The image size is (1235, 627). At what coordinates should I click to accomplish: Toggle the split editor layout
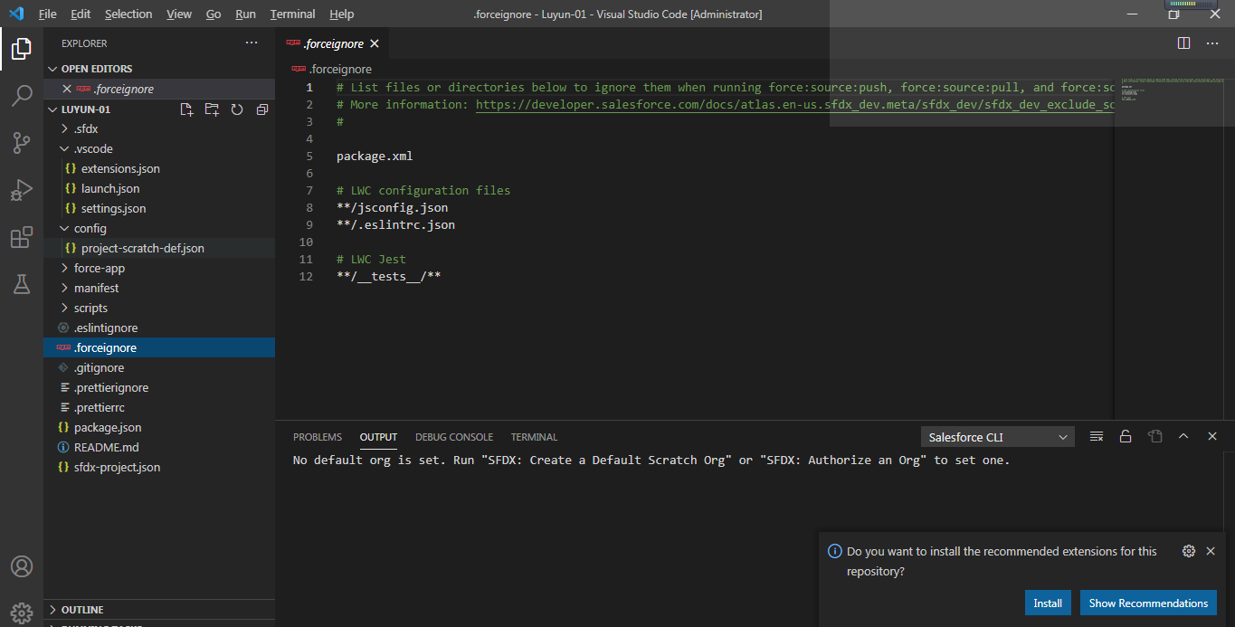point(1183,43)
